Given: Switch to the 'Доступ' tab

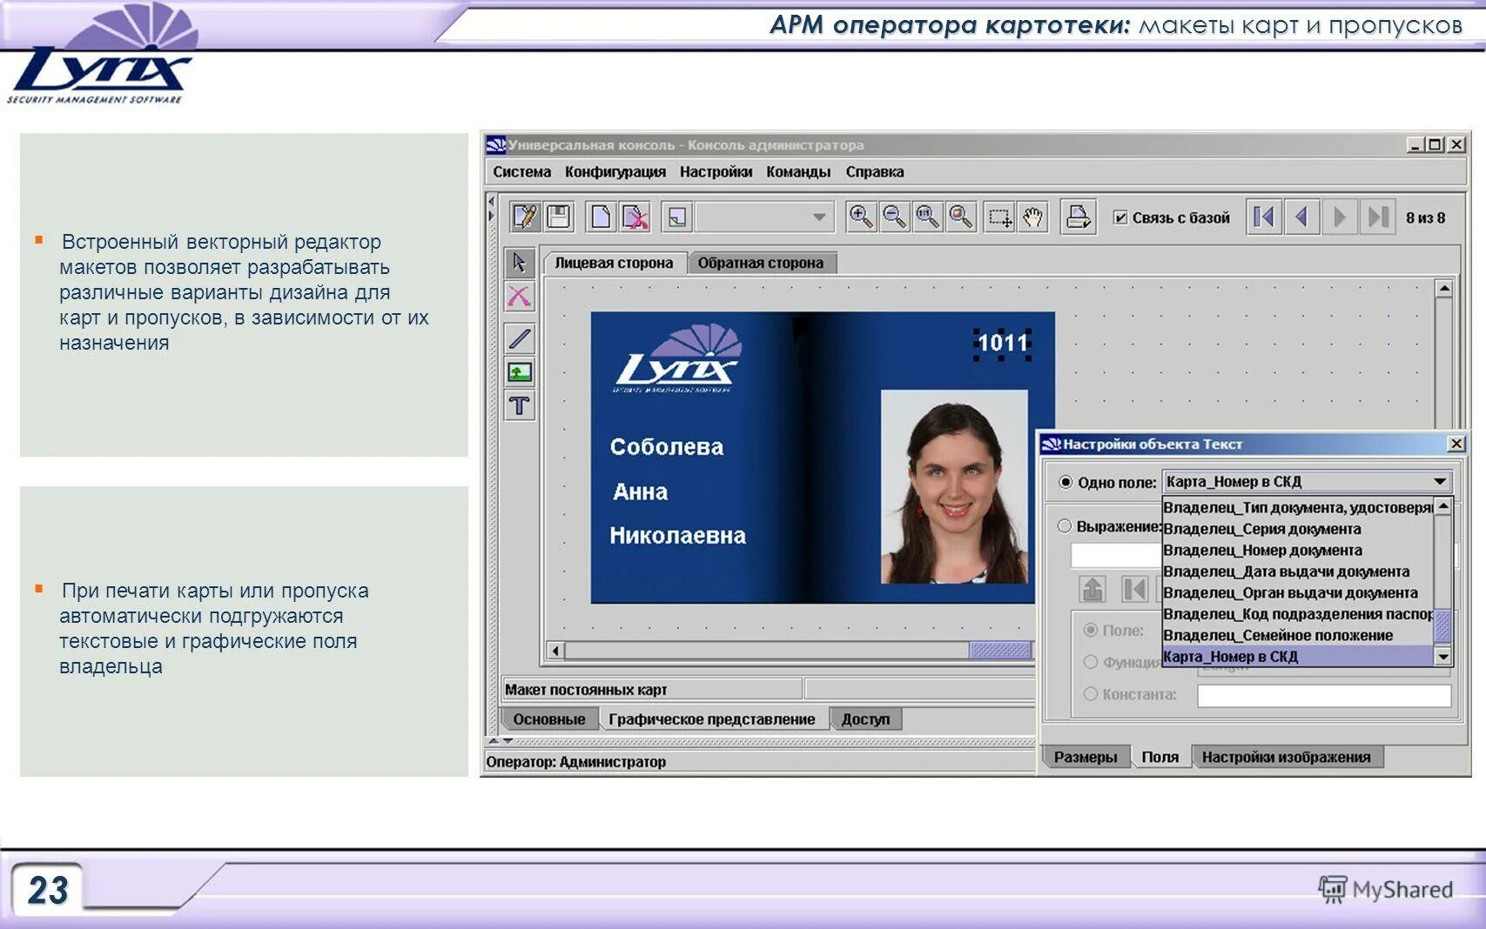Looking at the screenshot, I should (x=866, y=719).
